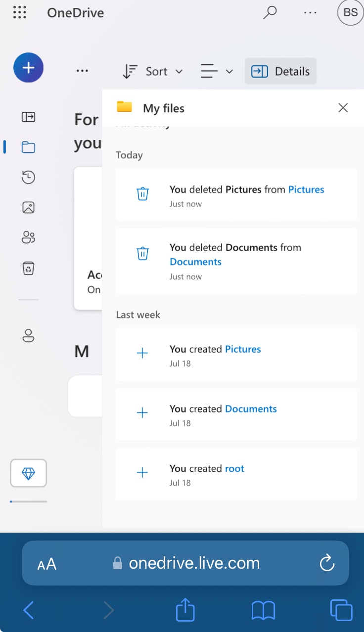Collapse the navigation sidebar icon
Image resolution: width=364 pixels, height=632 pixels.
[28, 117]
